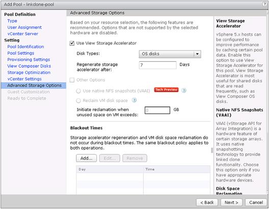The width and height of the screenshot is (269, 209).
Task: Click the View Storage Accelerator help heading
Action: coord(230,23)
